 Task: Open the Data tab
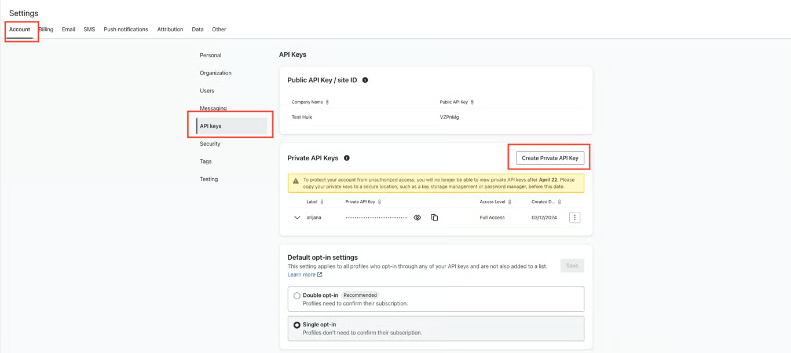197,30
